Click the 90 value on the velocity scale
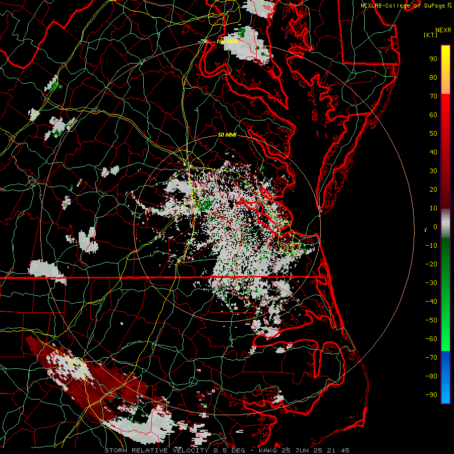This screenshot has width=454, height=454. [433, 59]
